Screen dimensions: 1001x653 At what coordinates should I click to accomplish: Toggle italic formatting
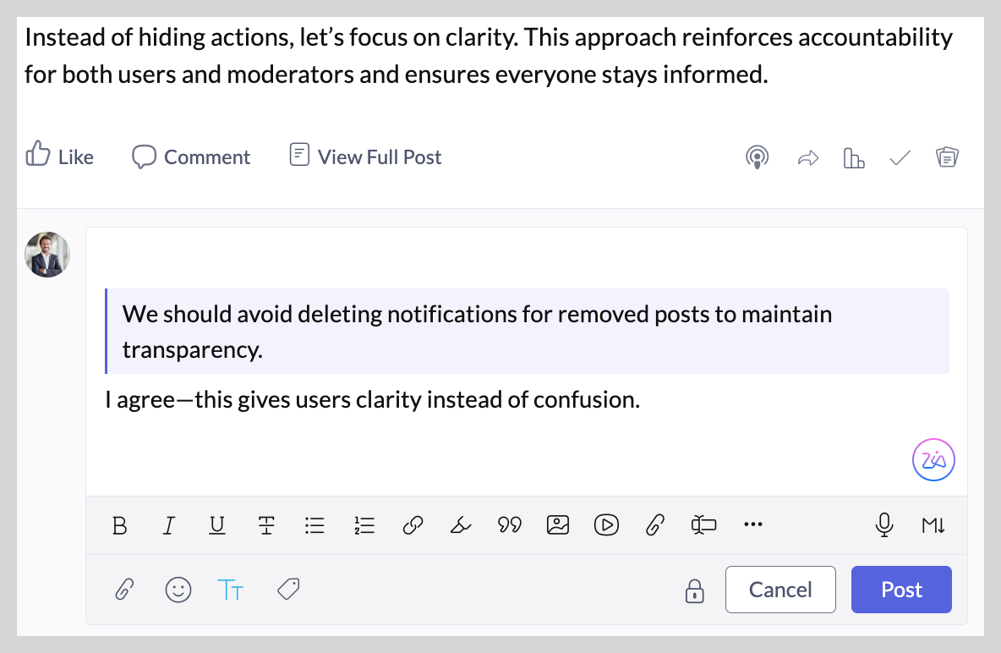pos(168,525)
